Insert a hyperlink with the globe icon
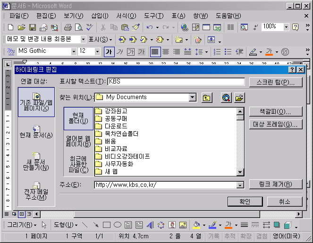313x243 pixels. click(185, 27)
